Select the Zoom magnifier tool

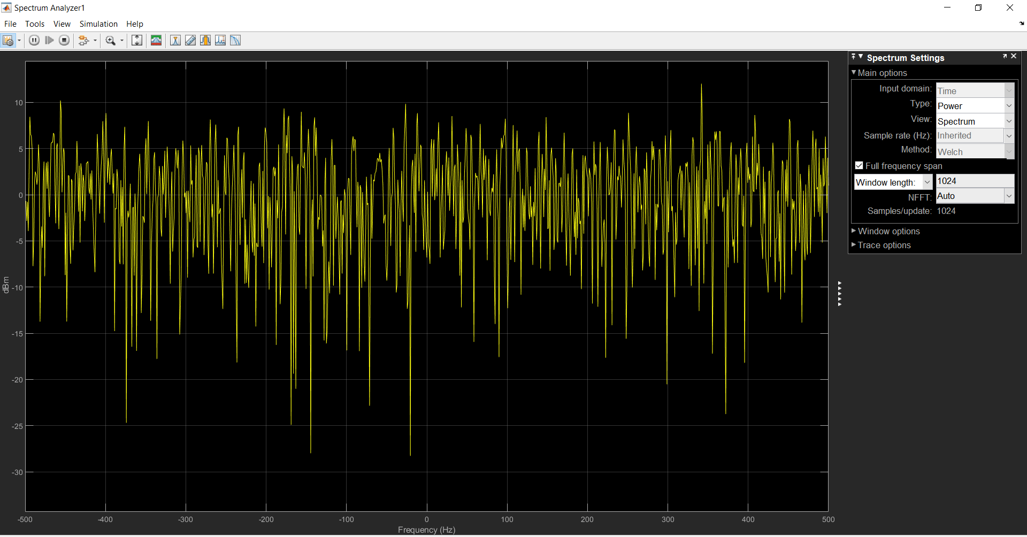point(111,41)
